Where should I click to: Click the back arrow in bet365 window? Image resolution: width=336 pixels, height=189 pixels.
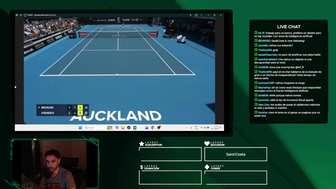[21, 15]
